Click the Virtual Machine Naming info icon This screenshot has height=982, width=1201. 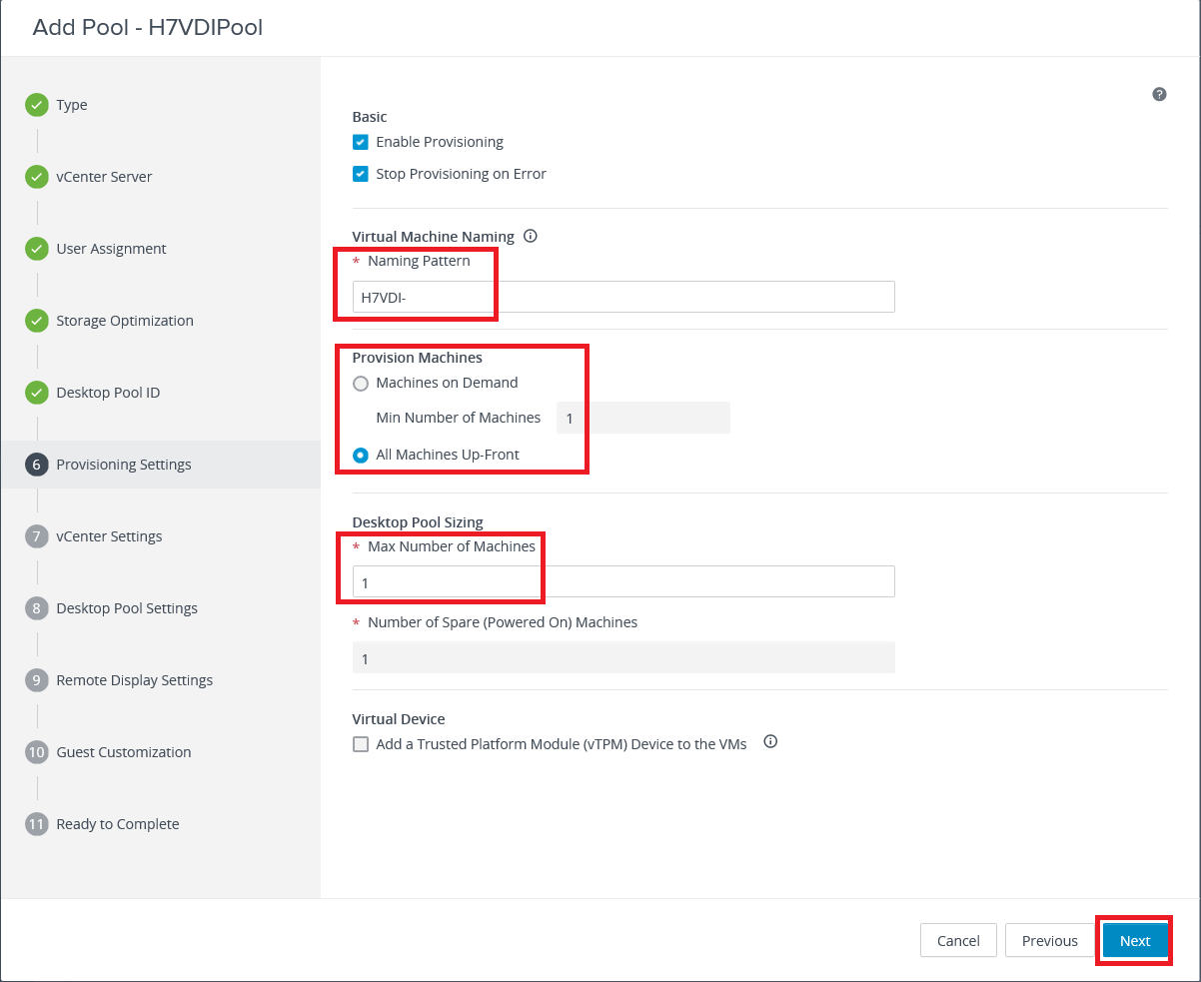pyautogui.click(x=531, y=237)
